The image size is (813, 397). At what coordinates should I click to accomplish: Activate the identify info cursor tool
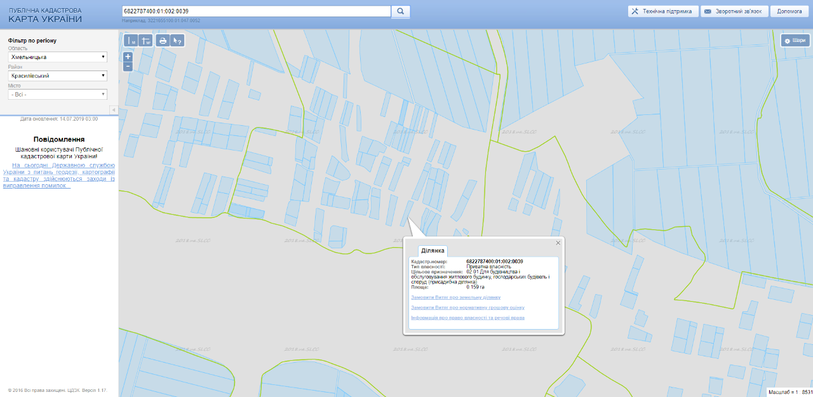(177, 41)
